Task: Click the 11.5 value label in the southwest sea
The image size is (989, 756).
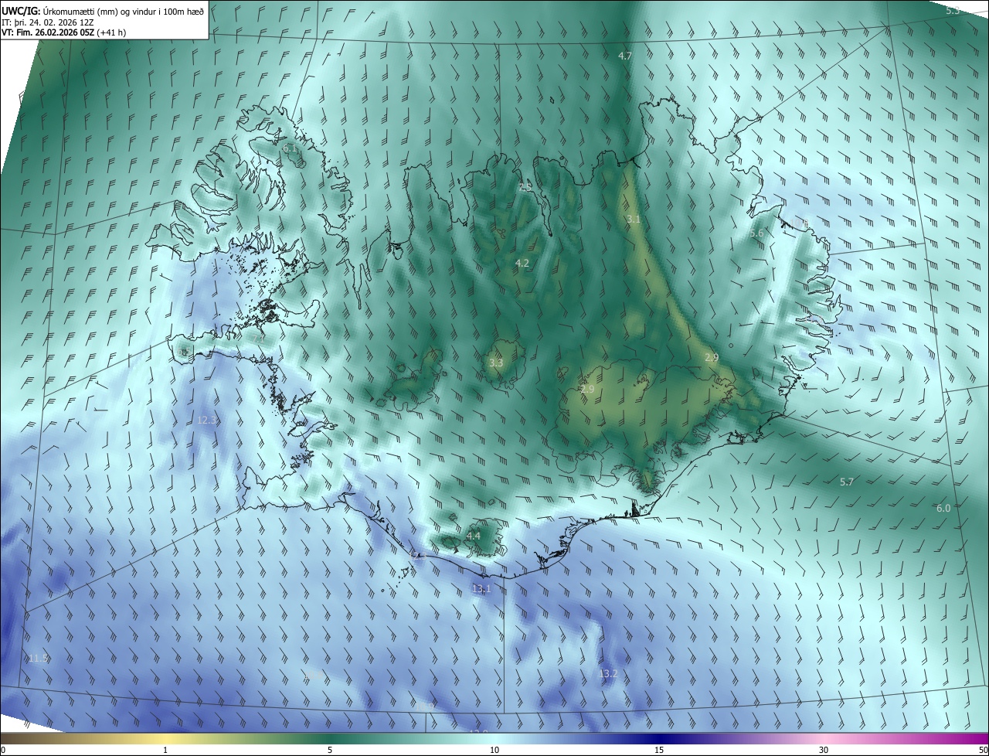Action: [38, 658]
